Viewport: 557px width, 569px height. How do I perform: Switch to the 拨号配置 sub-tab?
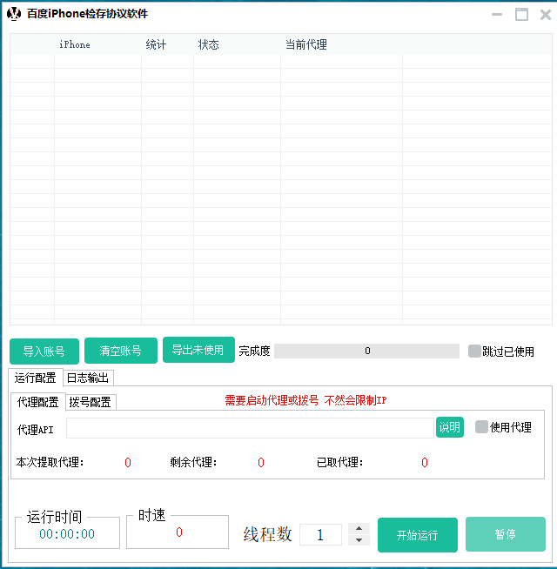[x=90, y=402]
